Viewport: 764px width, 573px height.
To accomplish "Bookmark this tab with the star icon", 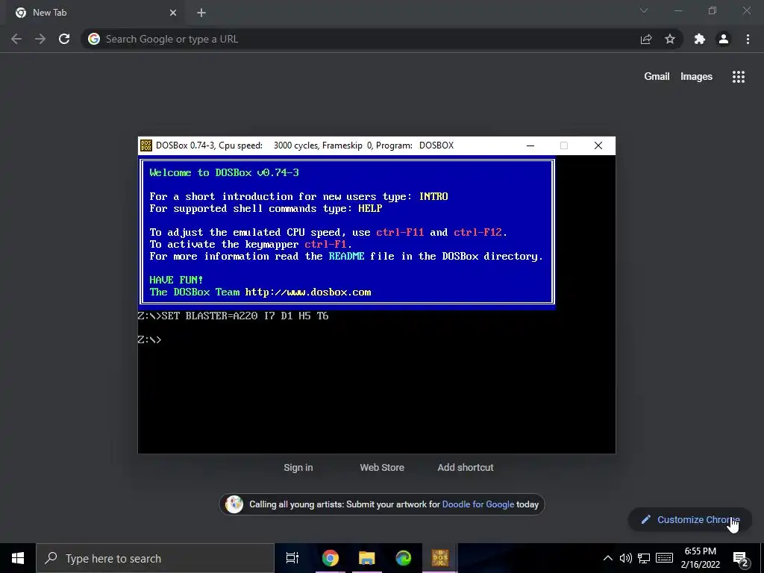I will coord(670,39).
